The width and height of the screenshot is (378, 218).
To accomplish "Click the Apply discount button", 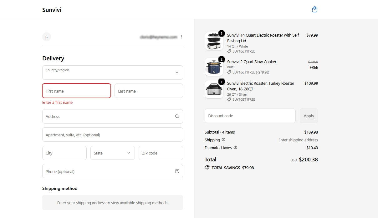I will tap(309, 116).
